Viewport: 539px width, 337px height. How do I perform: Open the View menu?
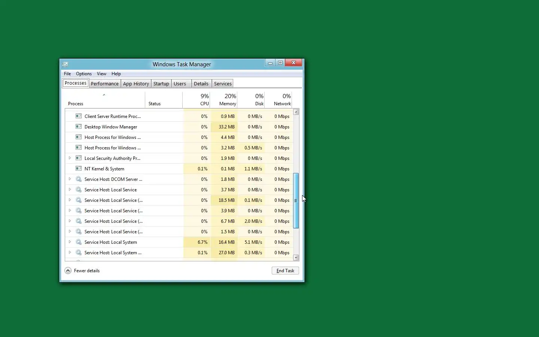[101, 74]
